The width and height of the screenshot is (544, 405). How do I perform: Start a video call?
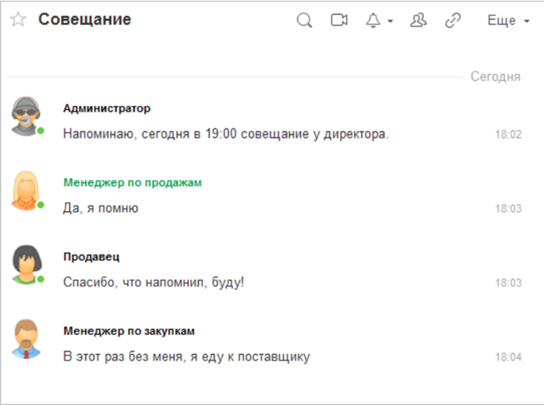338,21
